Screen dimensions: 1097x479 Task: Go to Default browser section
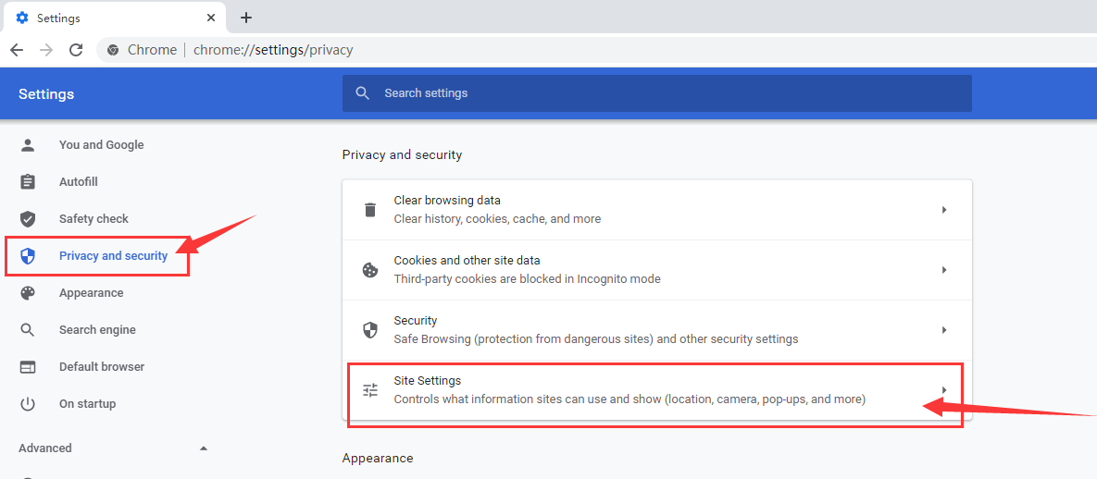[102, 367]
